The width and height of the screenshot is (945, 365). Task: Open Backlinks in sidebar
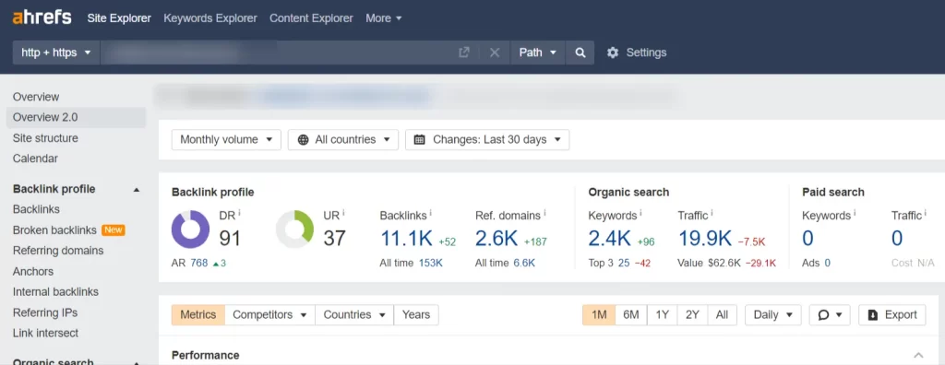coord(36,209)
